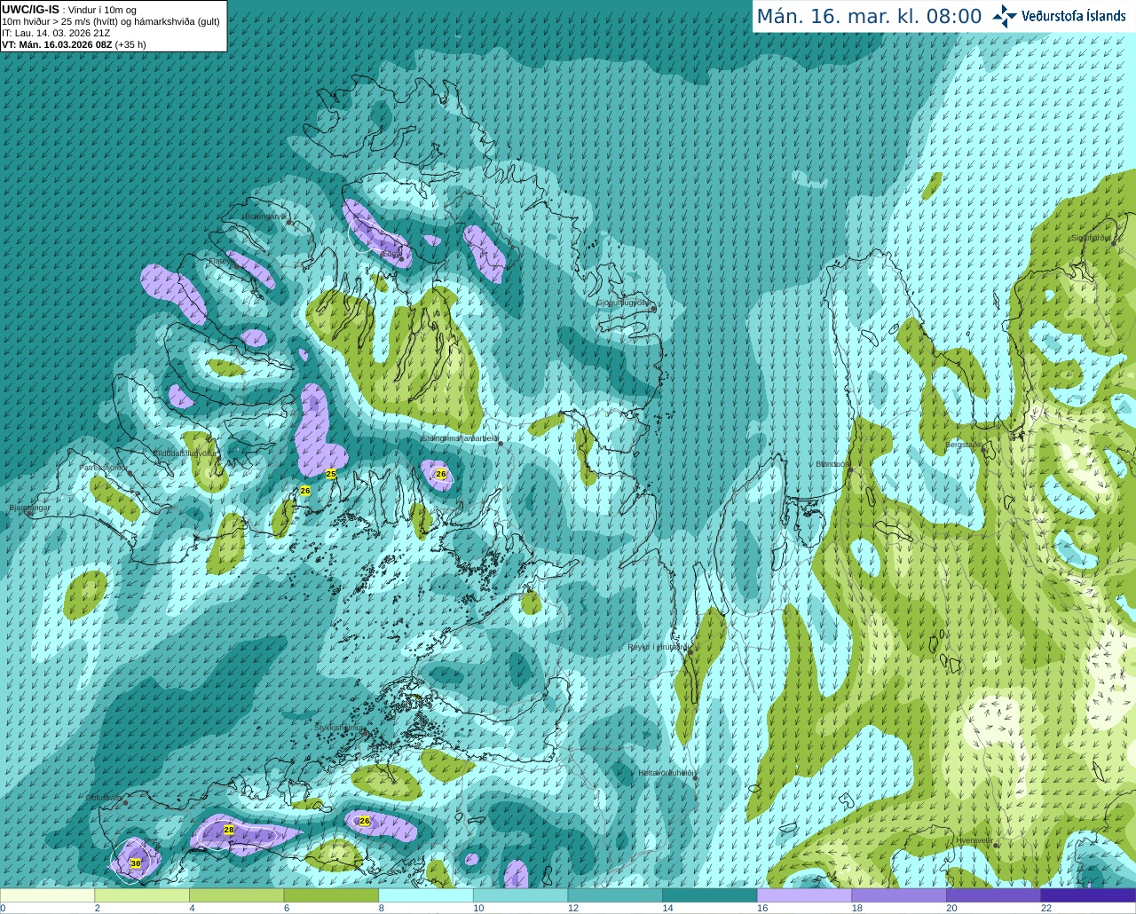
Task: Click the Veðurstofa Íslands logo icon
Action: (1005, 16)
